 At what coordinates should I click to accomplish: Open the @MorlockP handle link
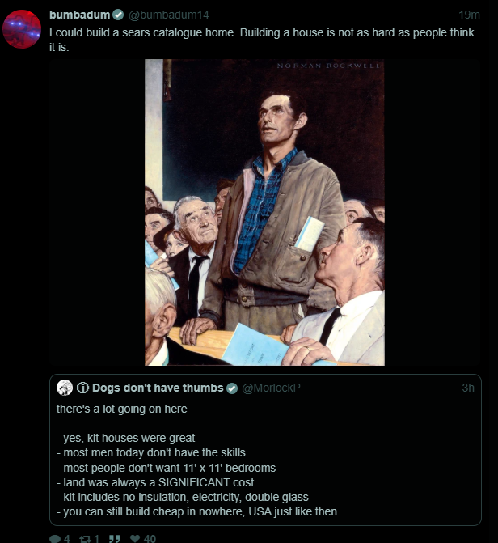pyautogui.click(x=271, y=388)
